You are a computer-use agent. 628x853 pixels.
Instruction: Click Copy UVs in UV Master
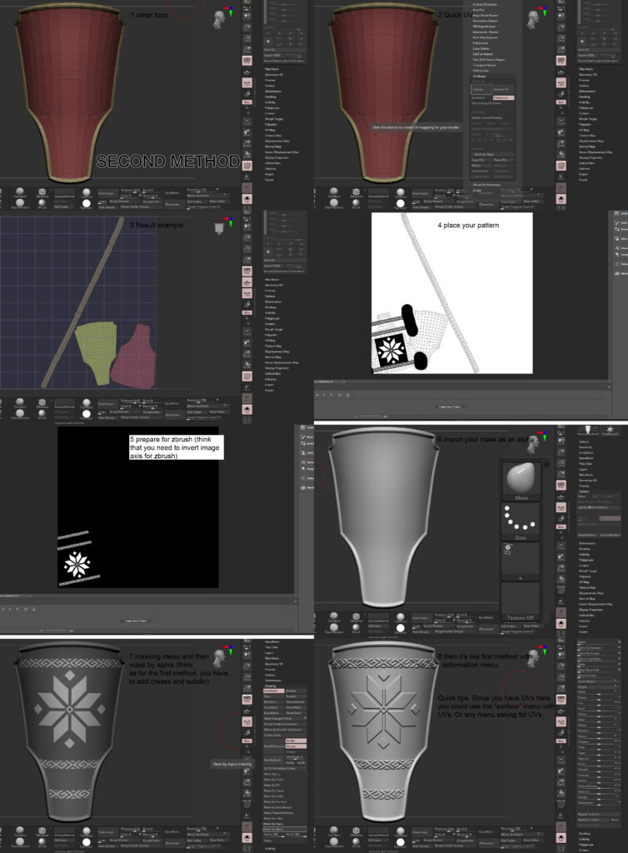click(481, 160)
